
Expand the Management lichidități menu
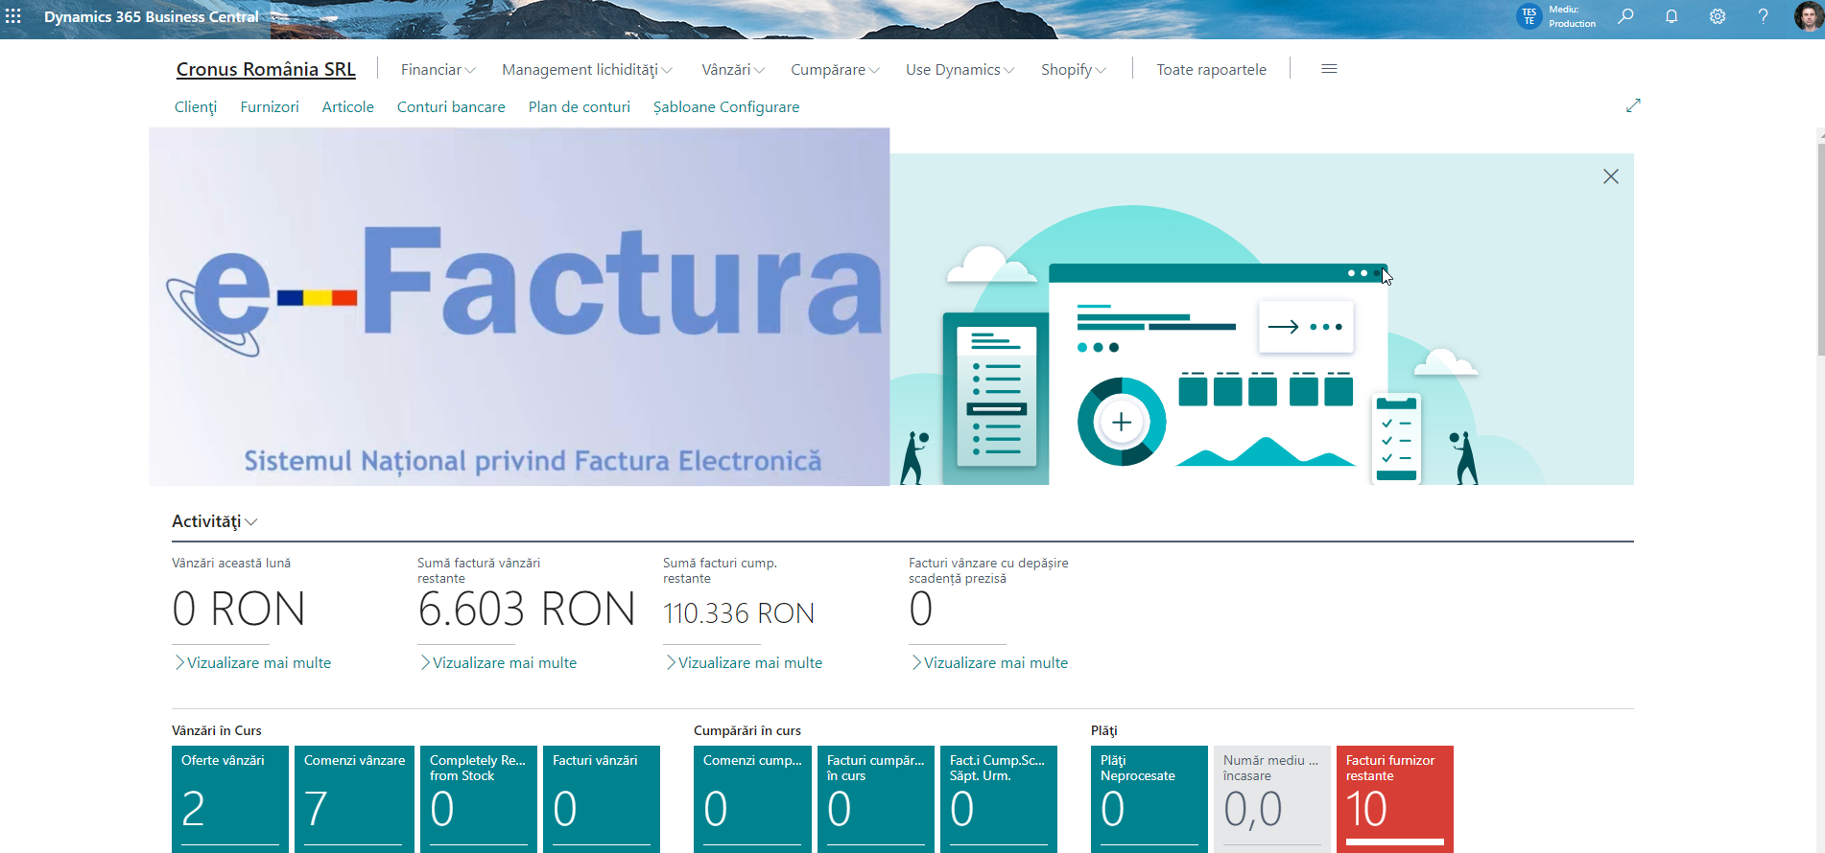click(x=586, y=70)
